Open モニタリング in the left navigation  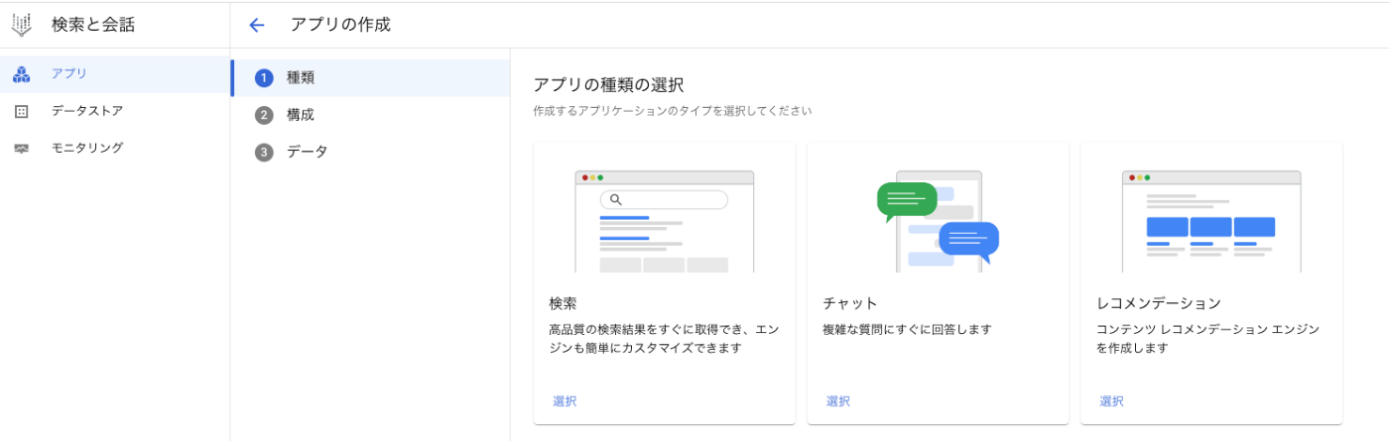pos(115,148)
